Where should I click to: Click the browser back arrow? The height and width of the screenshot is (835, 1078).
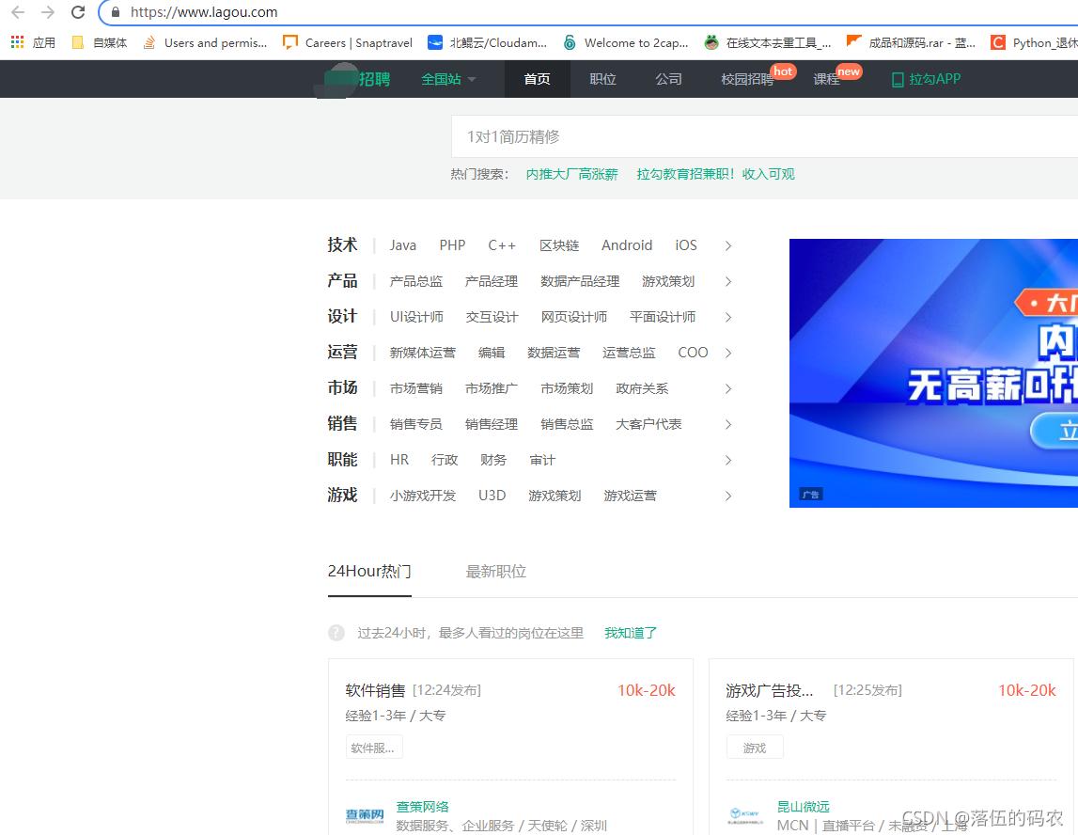pos(14,12)
